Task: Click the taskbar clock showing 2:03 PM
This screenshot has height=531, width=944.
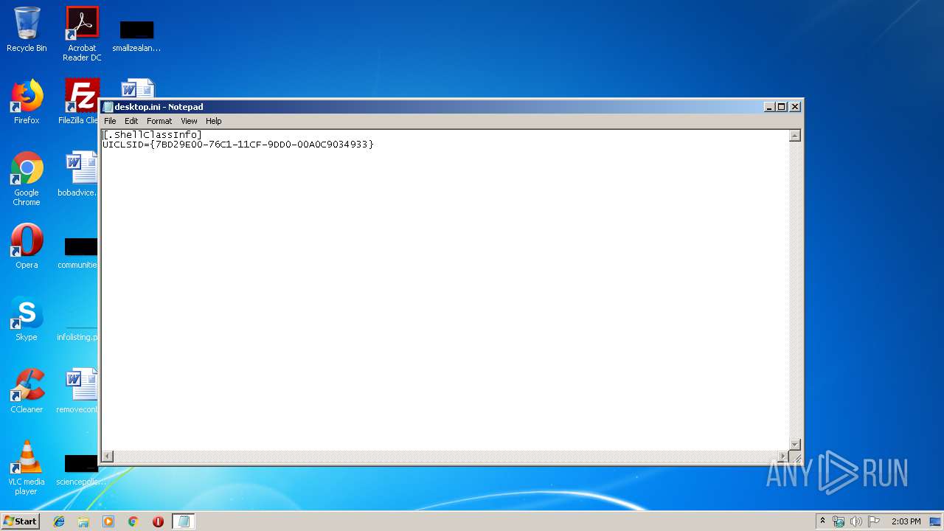Action: pyautogui.click(x=906, y=521)
